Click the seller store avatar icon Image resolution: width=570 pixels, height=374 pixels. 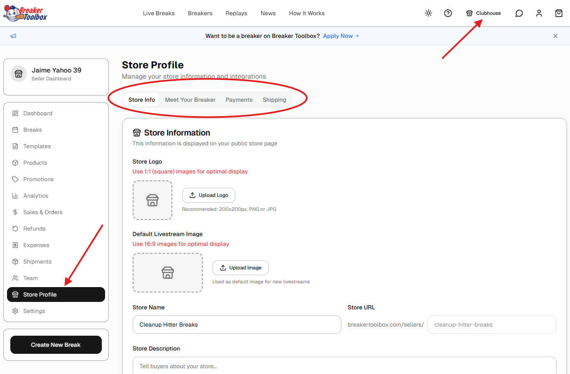pyautogui.click(x=19, y=74)
